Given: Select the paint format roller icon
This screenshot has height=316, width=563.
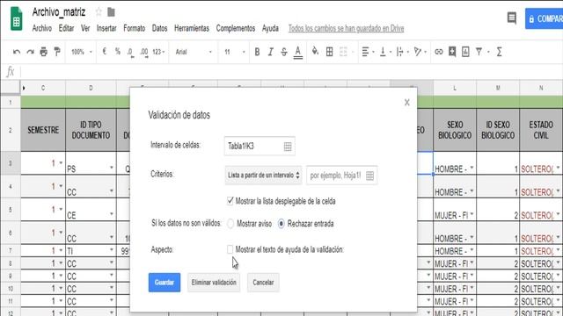Looking at the screenshot, I should [x=57, y=52].
